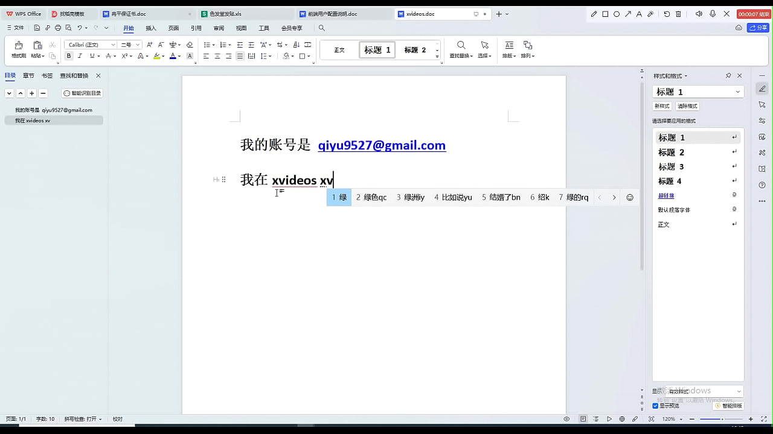Open the 查找替换 find and replace tool

click(461, 49)
